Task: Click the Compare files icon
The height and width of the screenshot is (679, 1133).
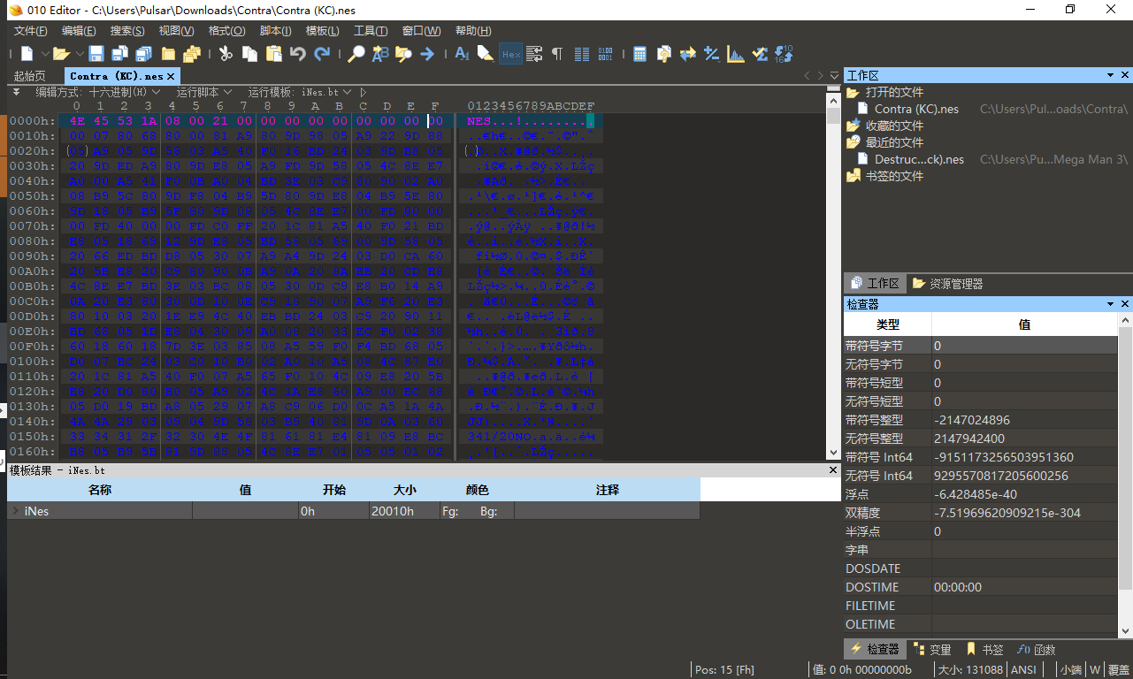Action: [663, 54]
